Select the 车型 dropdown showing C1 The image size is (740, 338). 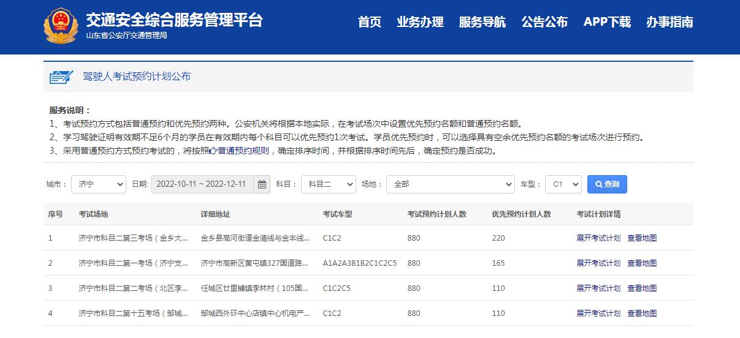click(563, 184)
